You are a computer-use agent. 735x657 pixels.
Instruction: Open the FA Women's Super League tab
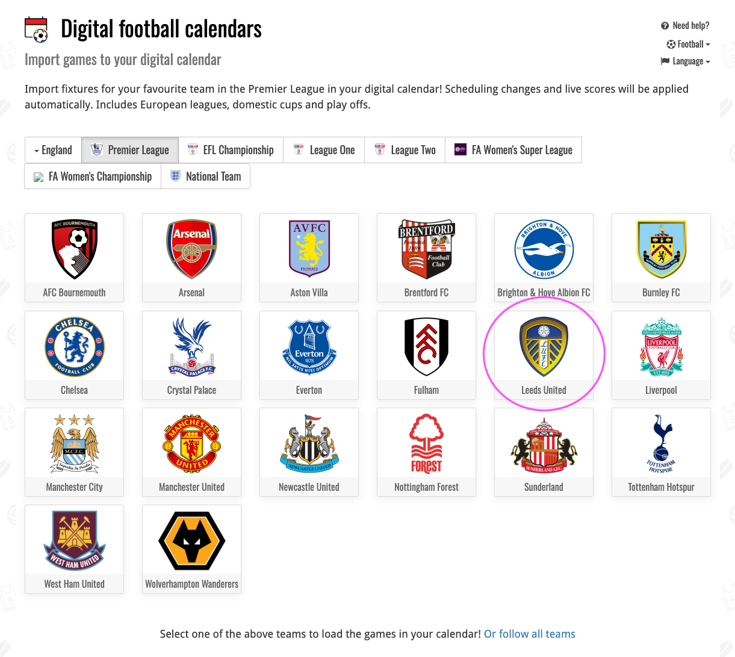[x=513, y=150]
